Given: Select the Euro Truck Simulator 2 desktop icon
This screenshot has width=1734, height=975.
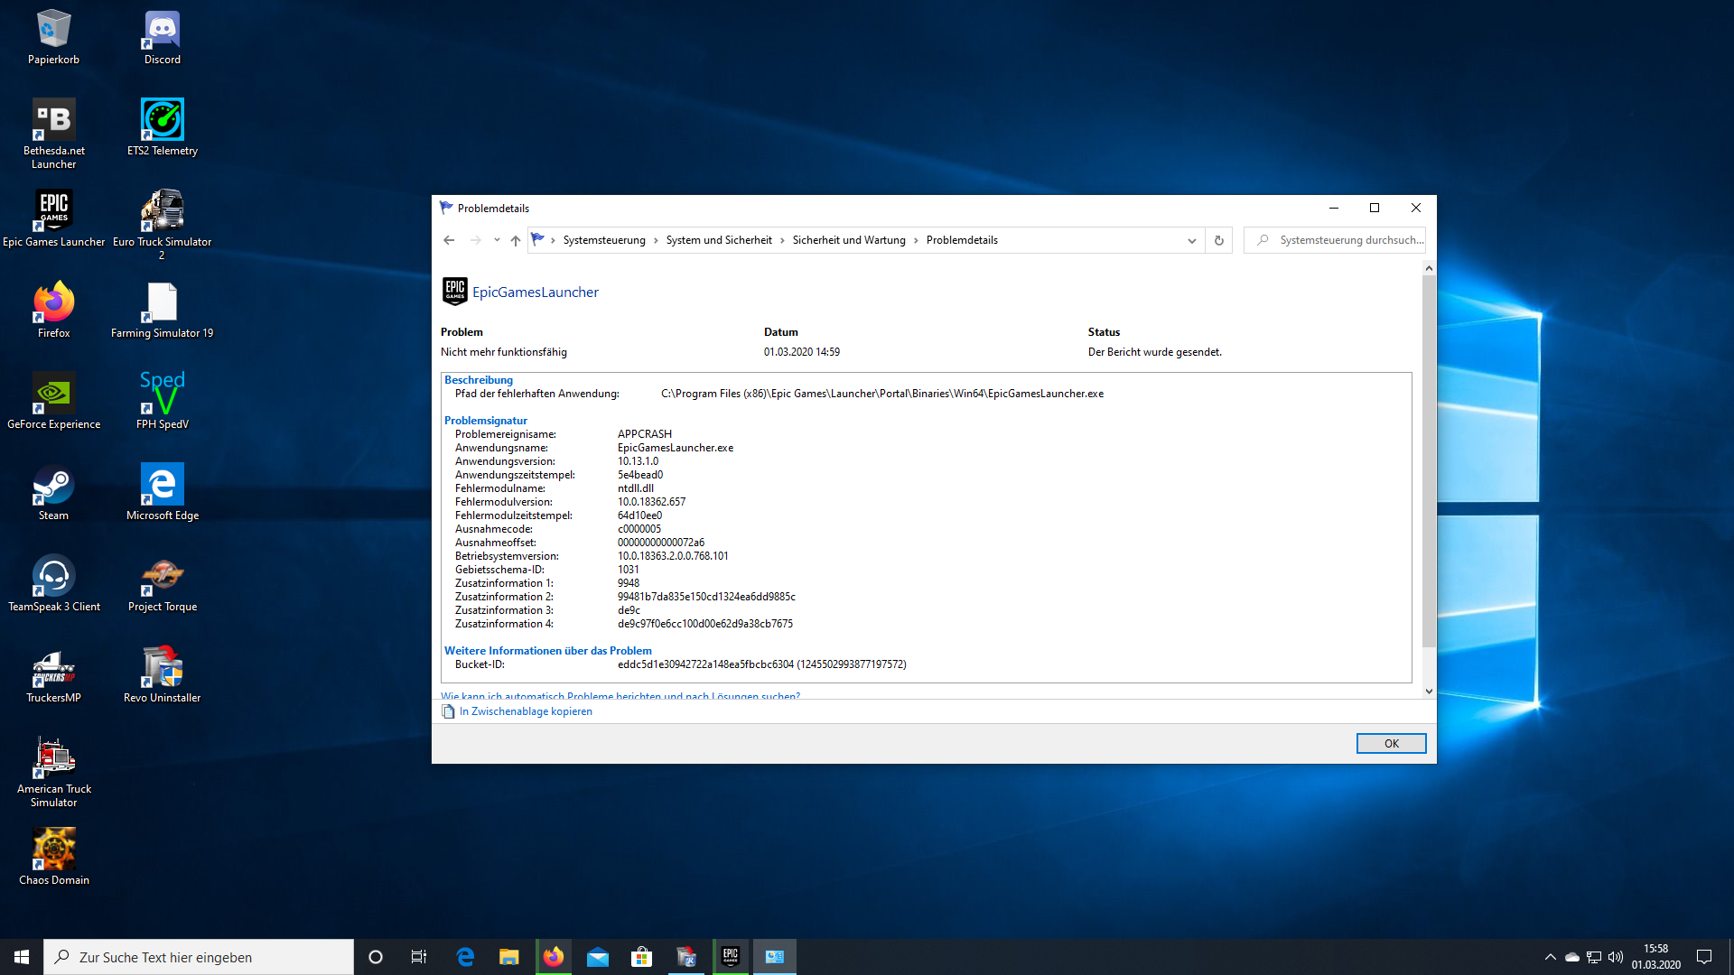Looking at the screenshot, I should [x=163, y=225].
